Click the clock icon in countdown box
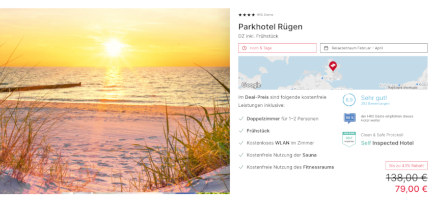This screenshot has height=206, width=433. 244,48
